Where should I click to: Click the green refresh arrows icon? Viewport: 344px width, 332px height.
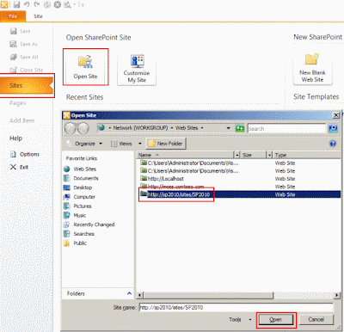pyautogui.click(x=240, y=128)
